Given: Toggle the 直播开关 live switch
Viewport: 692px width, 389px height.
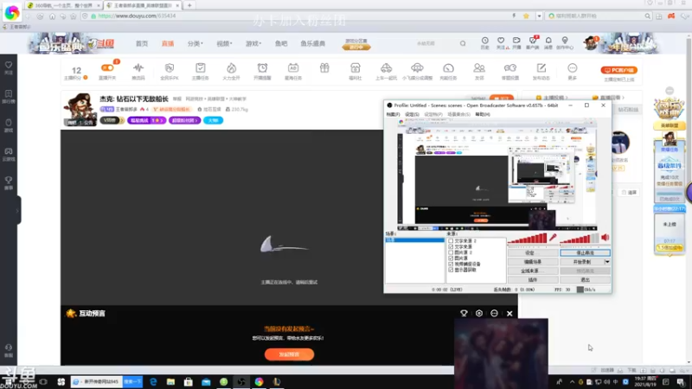Looking at the screenshot, I should [107, 68].
